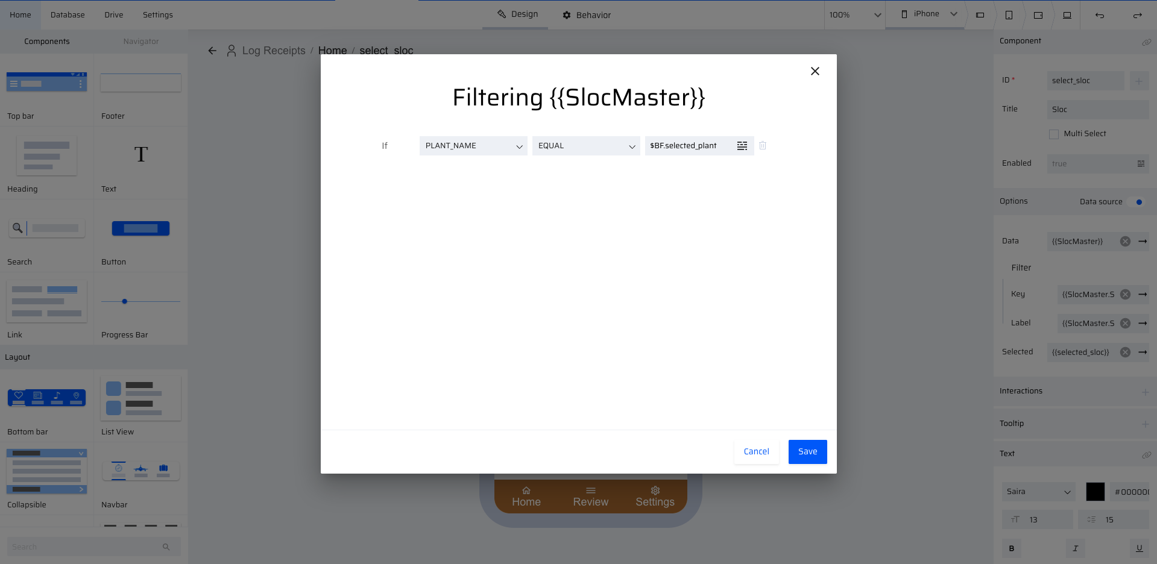Cancel the filtering dialog
Viewport: 1157px width, 564px height.
pyautogui.click(x=756, y=452)
